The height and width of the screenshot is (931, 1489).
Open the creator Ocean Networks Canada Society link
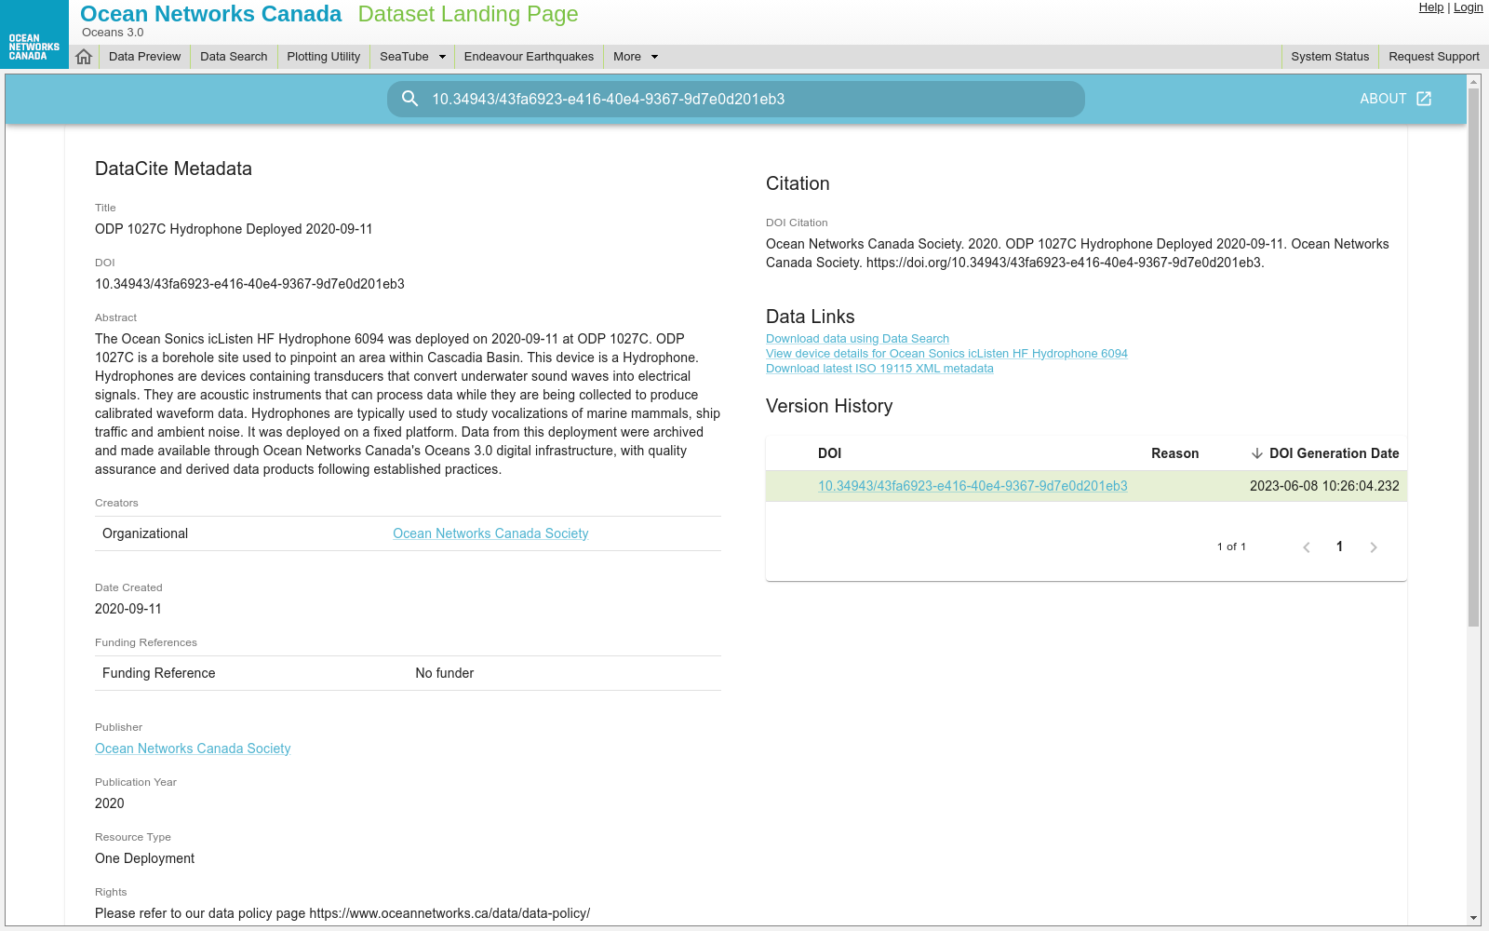[x=490, y=533]
